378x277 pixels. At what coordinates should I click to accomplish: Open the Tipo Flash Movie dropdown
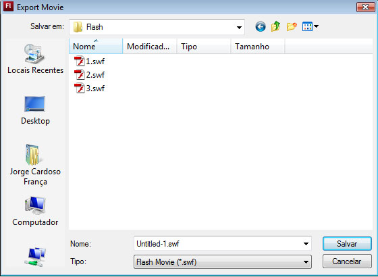point(223,262)
